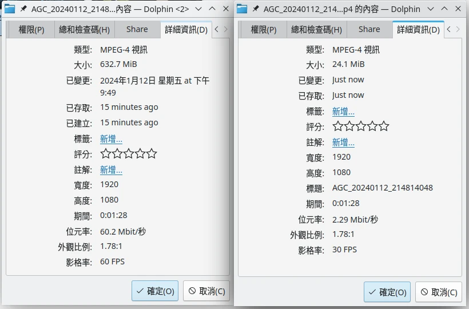This screenshot has height=309, width=469.
Task: Confirm with 確定(O) in right window
Action: tap(387, 292)
